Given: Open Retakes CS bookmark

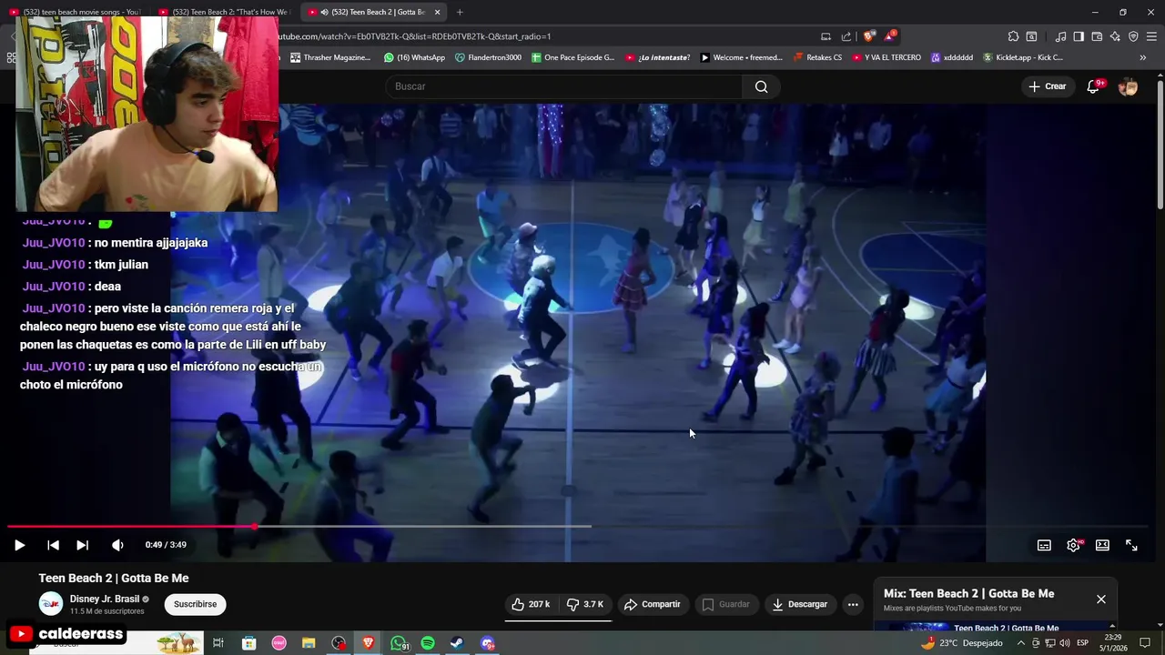Looking at the screenshot, I should pos(818,57).
